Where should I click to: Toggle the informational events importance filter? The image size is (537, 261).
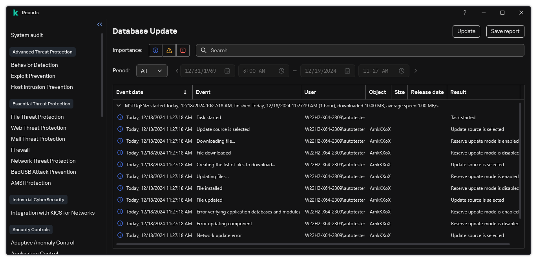[155, 50]
